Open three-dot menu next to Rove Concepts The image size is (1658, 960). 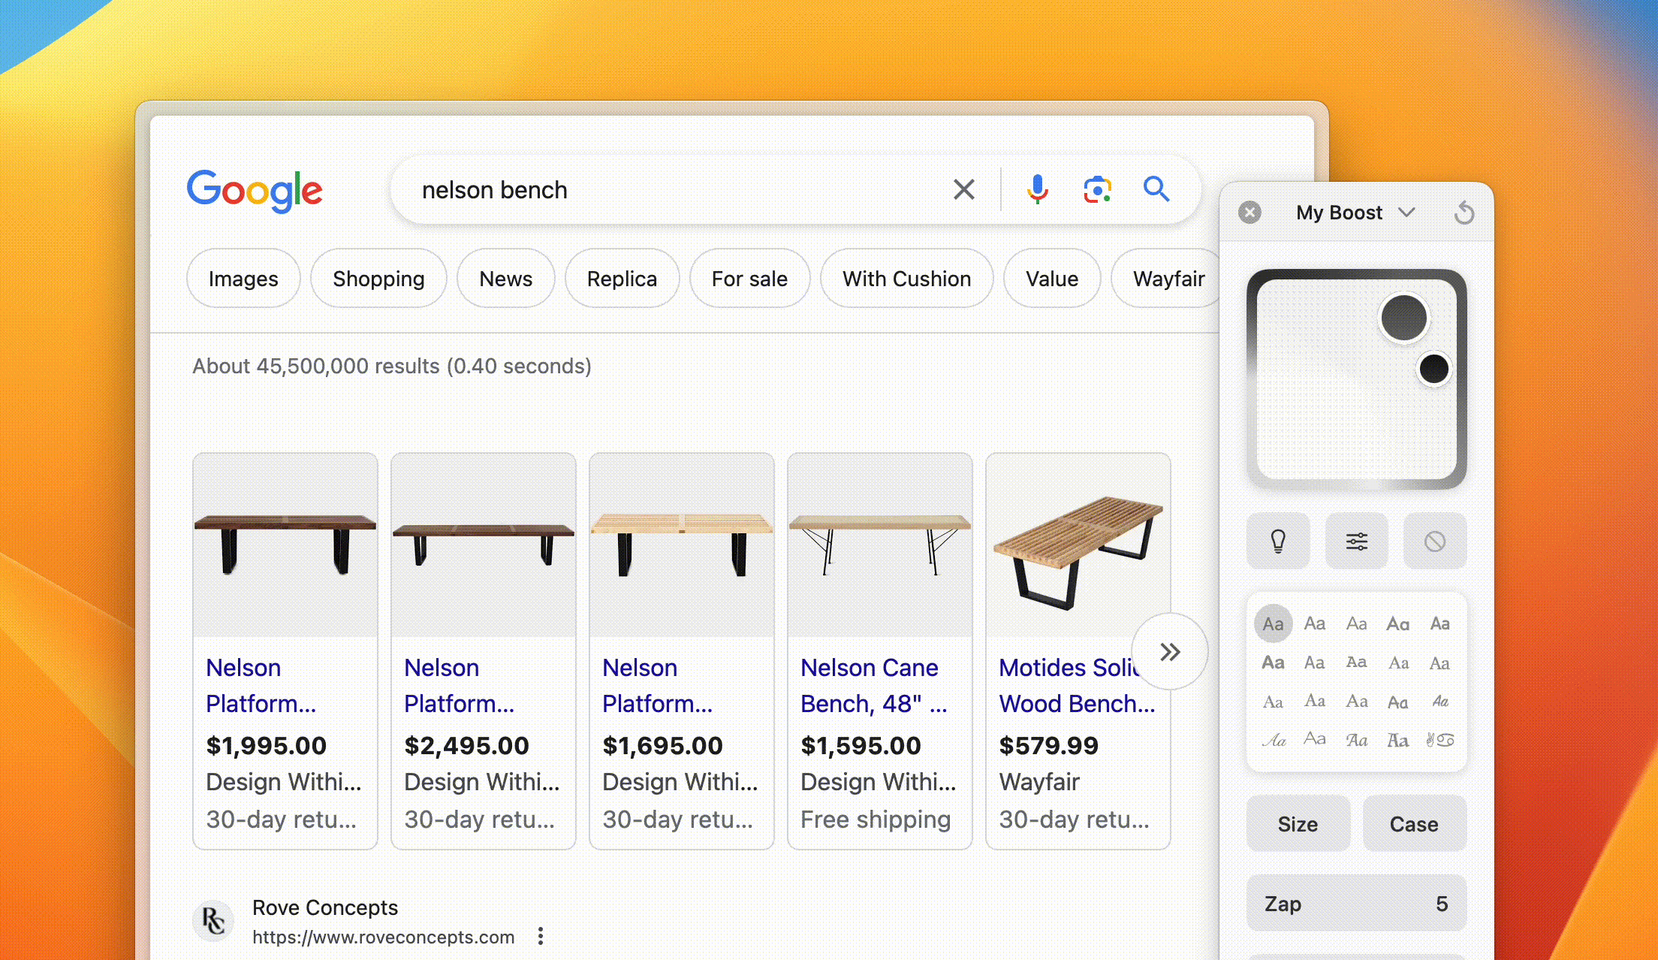541,936
